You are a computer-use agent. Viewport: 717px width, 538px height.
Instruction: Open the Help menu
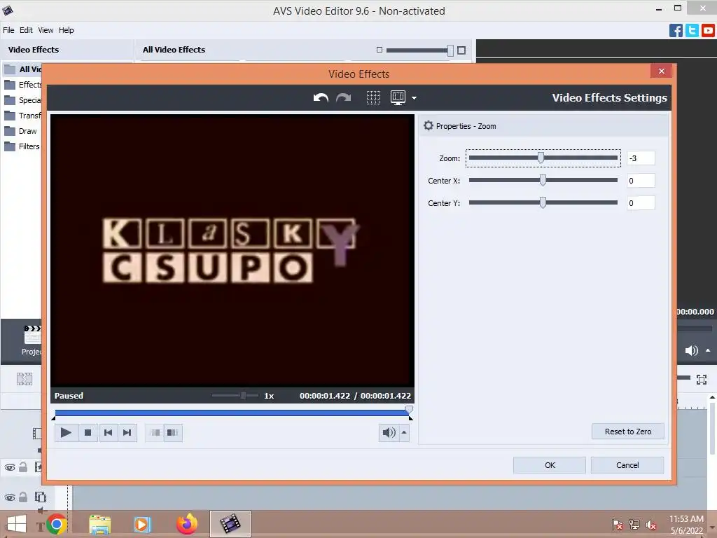67,30
